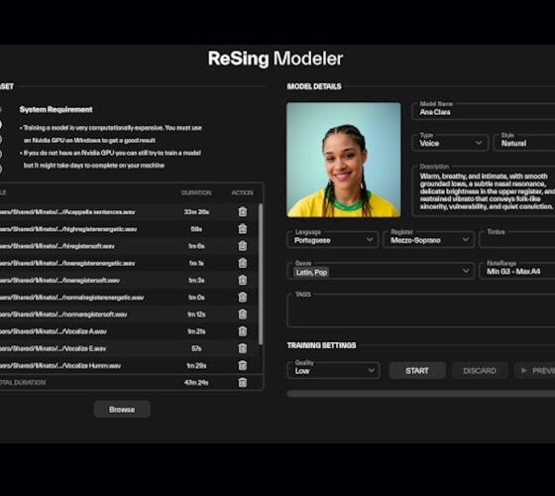The height and width of the screenshot is (496, 555).
Task: Click the dataset file list scrollbar
Action: (x=261, y=274)
